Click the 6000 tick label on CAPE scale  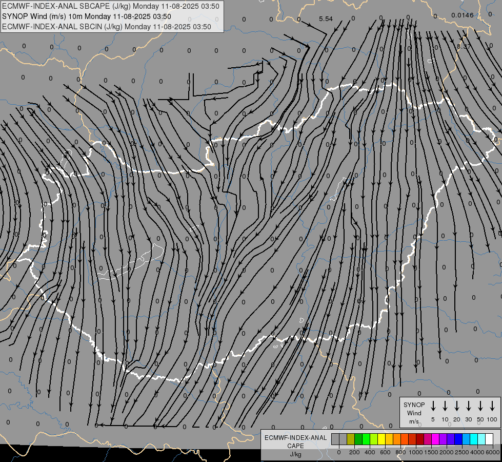pyautogui.click(x=493, y=452)
